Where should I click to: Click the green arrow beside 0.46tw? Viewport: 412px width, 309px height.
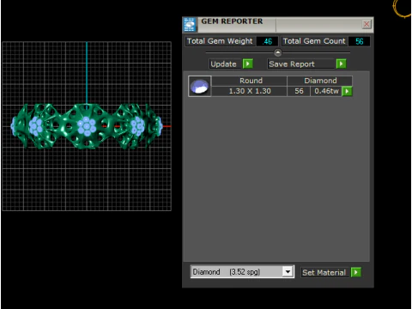coord(347,91)
